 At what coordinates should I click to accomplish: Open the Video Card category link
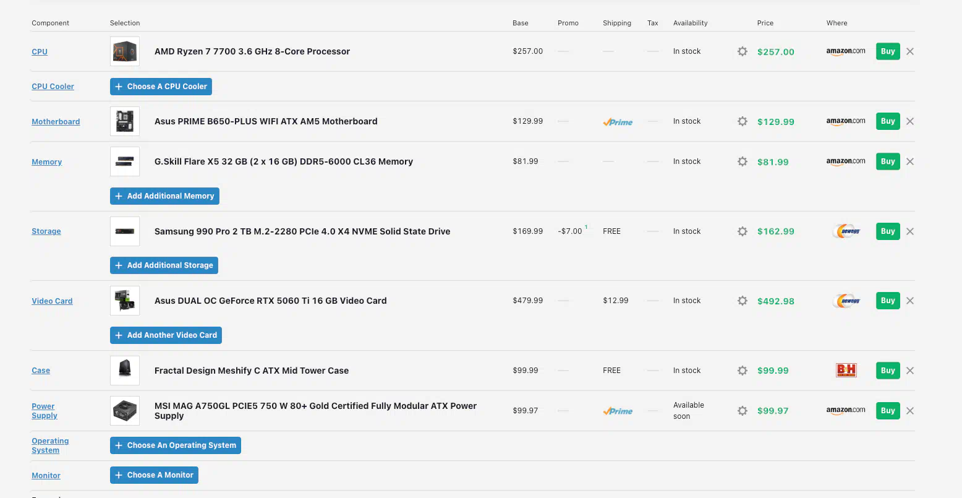[x=52, y=301]
